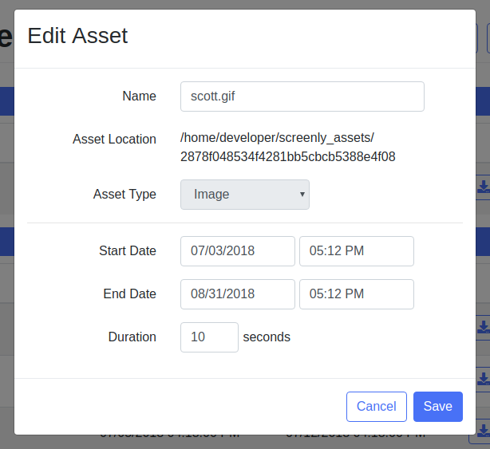490x449 pixels.
Task: Click the Duration label
Action: coord(132,337)
